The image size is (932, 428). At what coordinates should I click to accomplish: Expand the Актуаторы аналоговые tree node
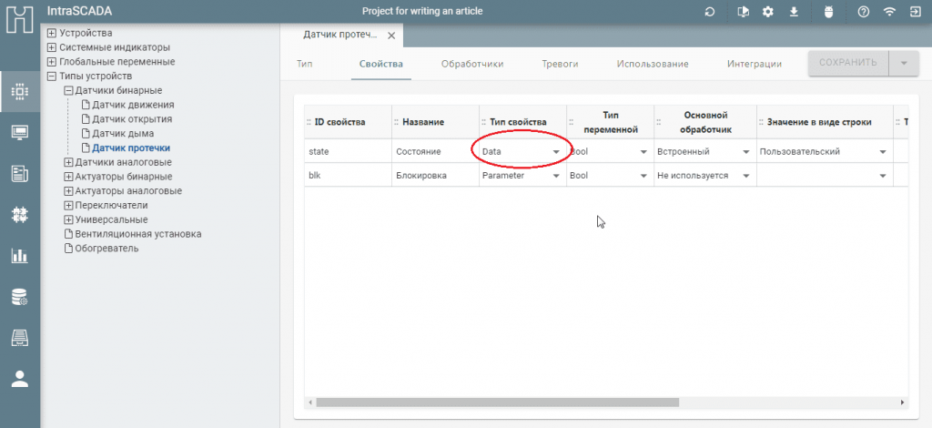(x=68, y=191)
